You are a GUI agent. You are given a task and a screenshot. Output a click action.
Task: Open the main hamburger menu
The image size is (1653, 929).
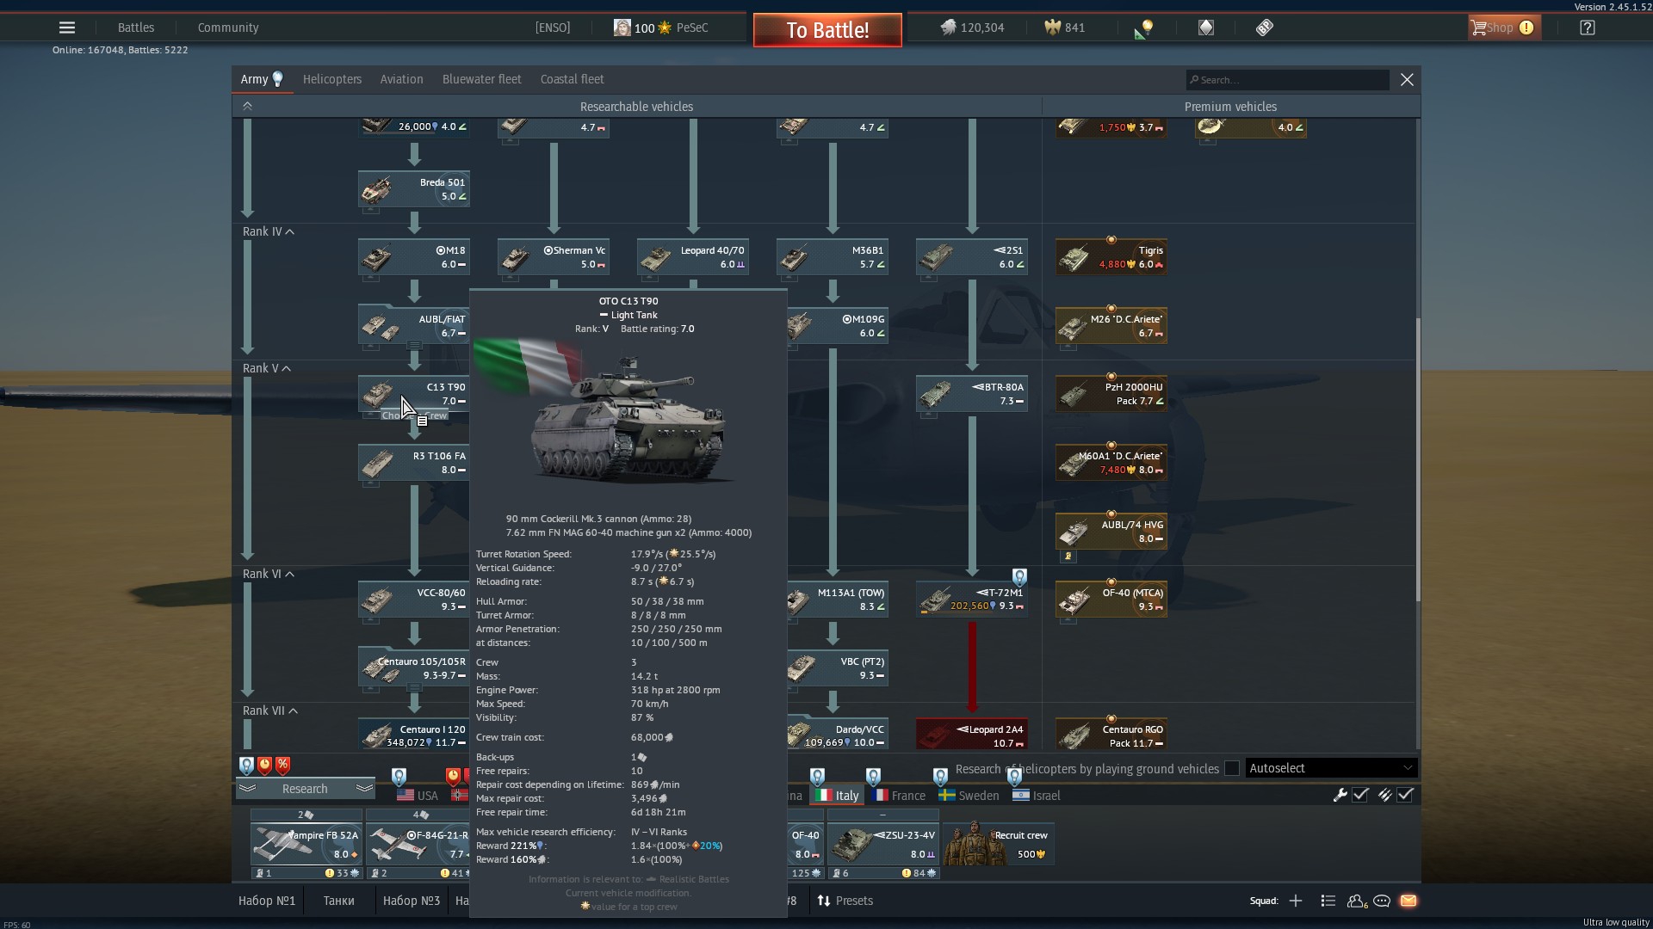(x=66, y=28)
